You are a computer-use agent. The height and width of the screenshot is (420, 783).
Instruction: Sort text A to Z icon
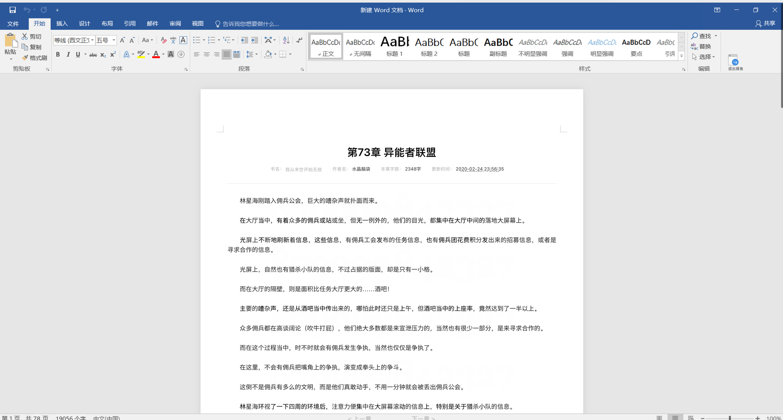point(286,40)
